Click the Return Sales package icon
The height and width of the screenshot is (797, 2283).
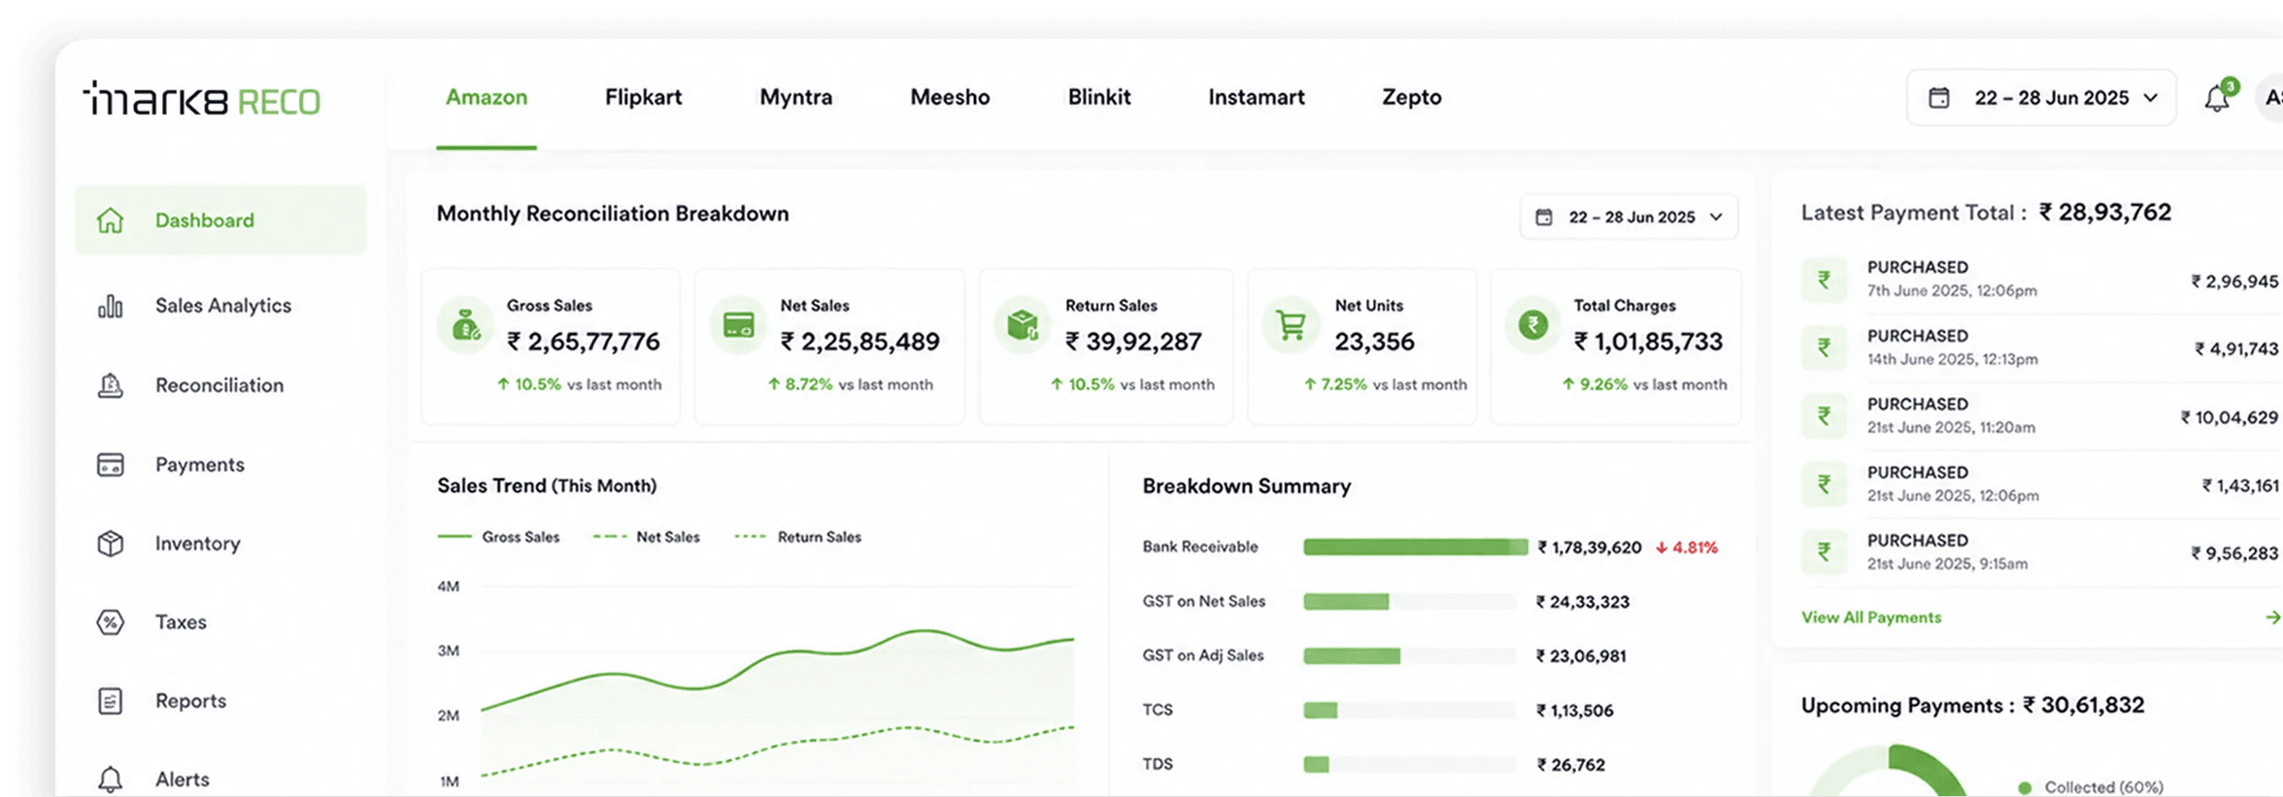(1023, 325)
